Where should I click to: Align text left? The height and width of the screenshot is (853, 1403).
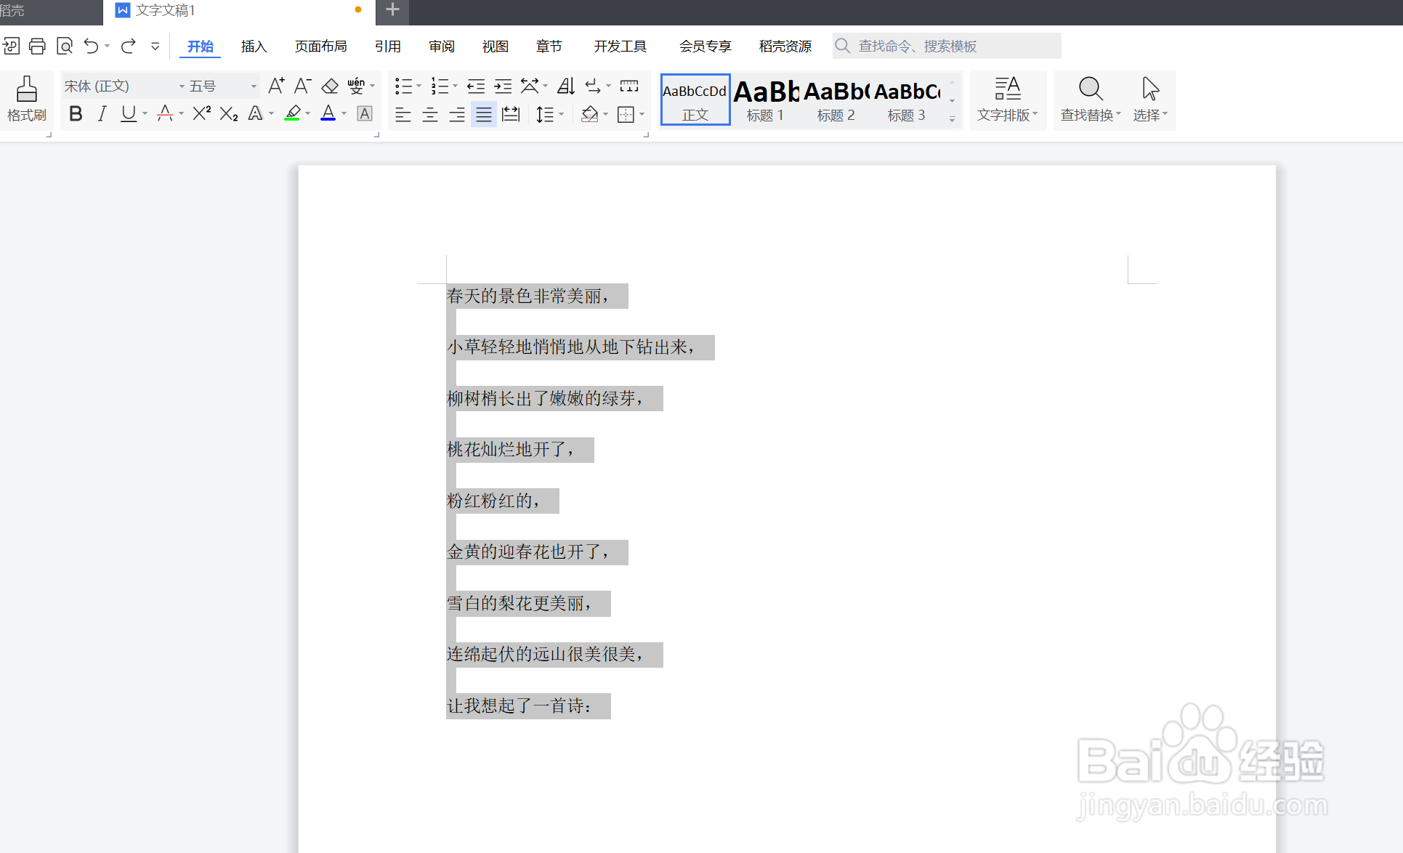pos(403,114)
